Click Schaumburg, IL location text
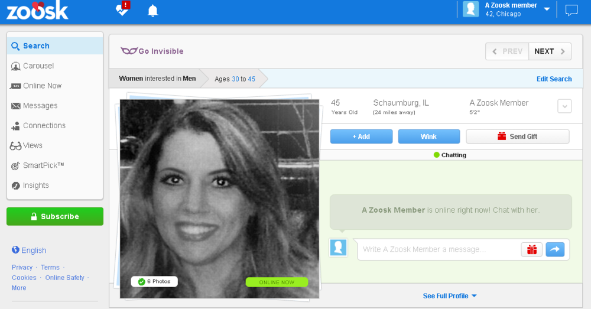This screenshot has width=591, height=309. coord(401,102)
